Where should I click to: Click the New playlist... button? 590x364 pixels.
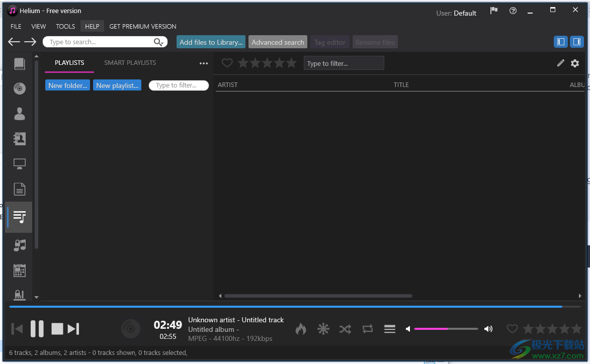(117, 85)
